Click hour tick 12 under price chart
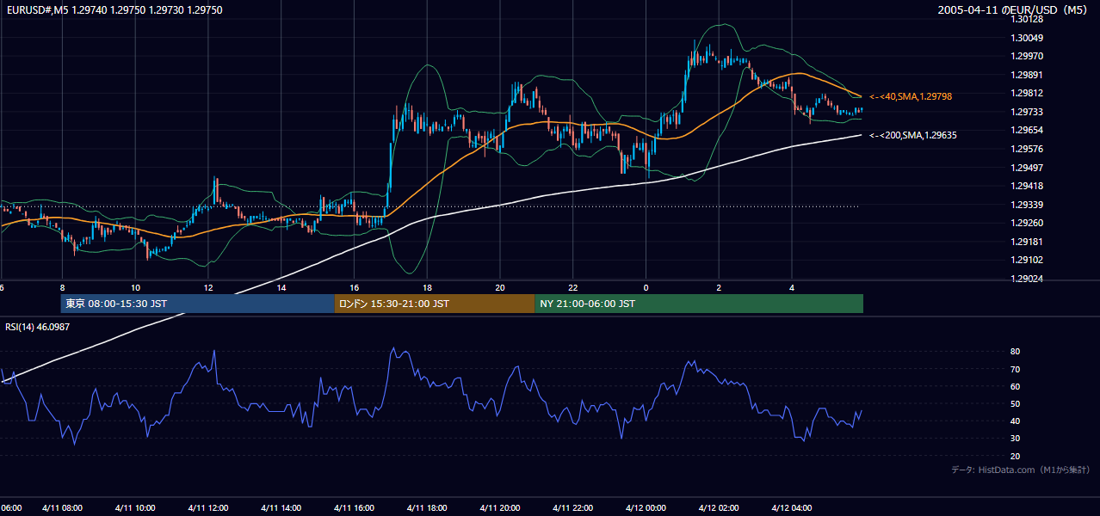This screenshot has height=516, width=1100. click(208, 287)
